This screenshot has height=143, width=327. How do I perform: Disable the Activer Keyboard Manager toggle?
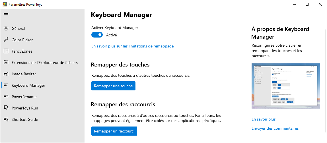click(x=97, y=35)
